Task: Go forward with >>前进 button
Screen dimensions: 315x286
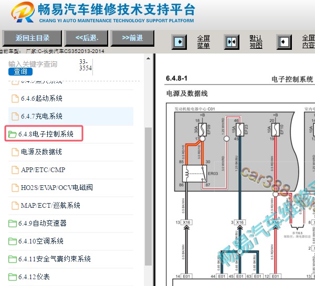Action: [x=132, y=38]
